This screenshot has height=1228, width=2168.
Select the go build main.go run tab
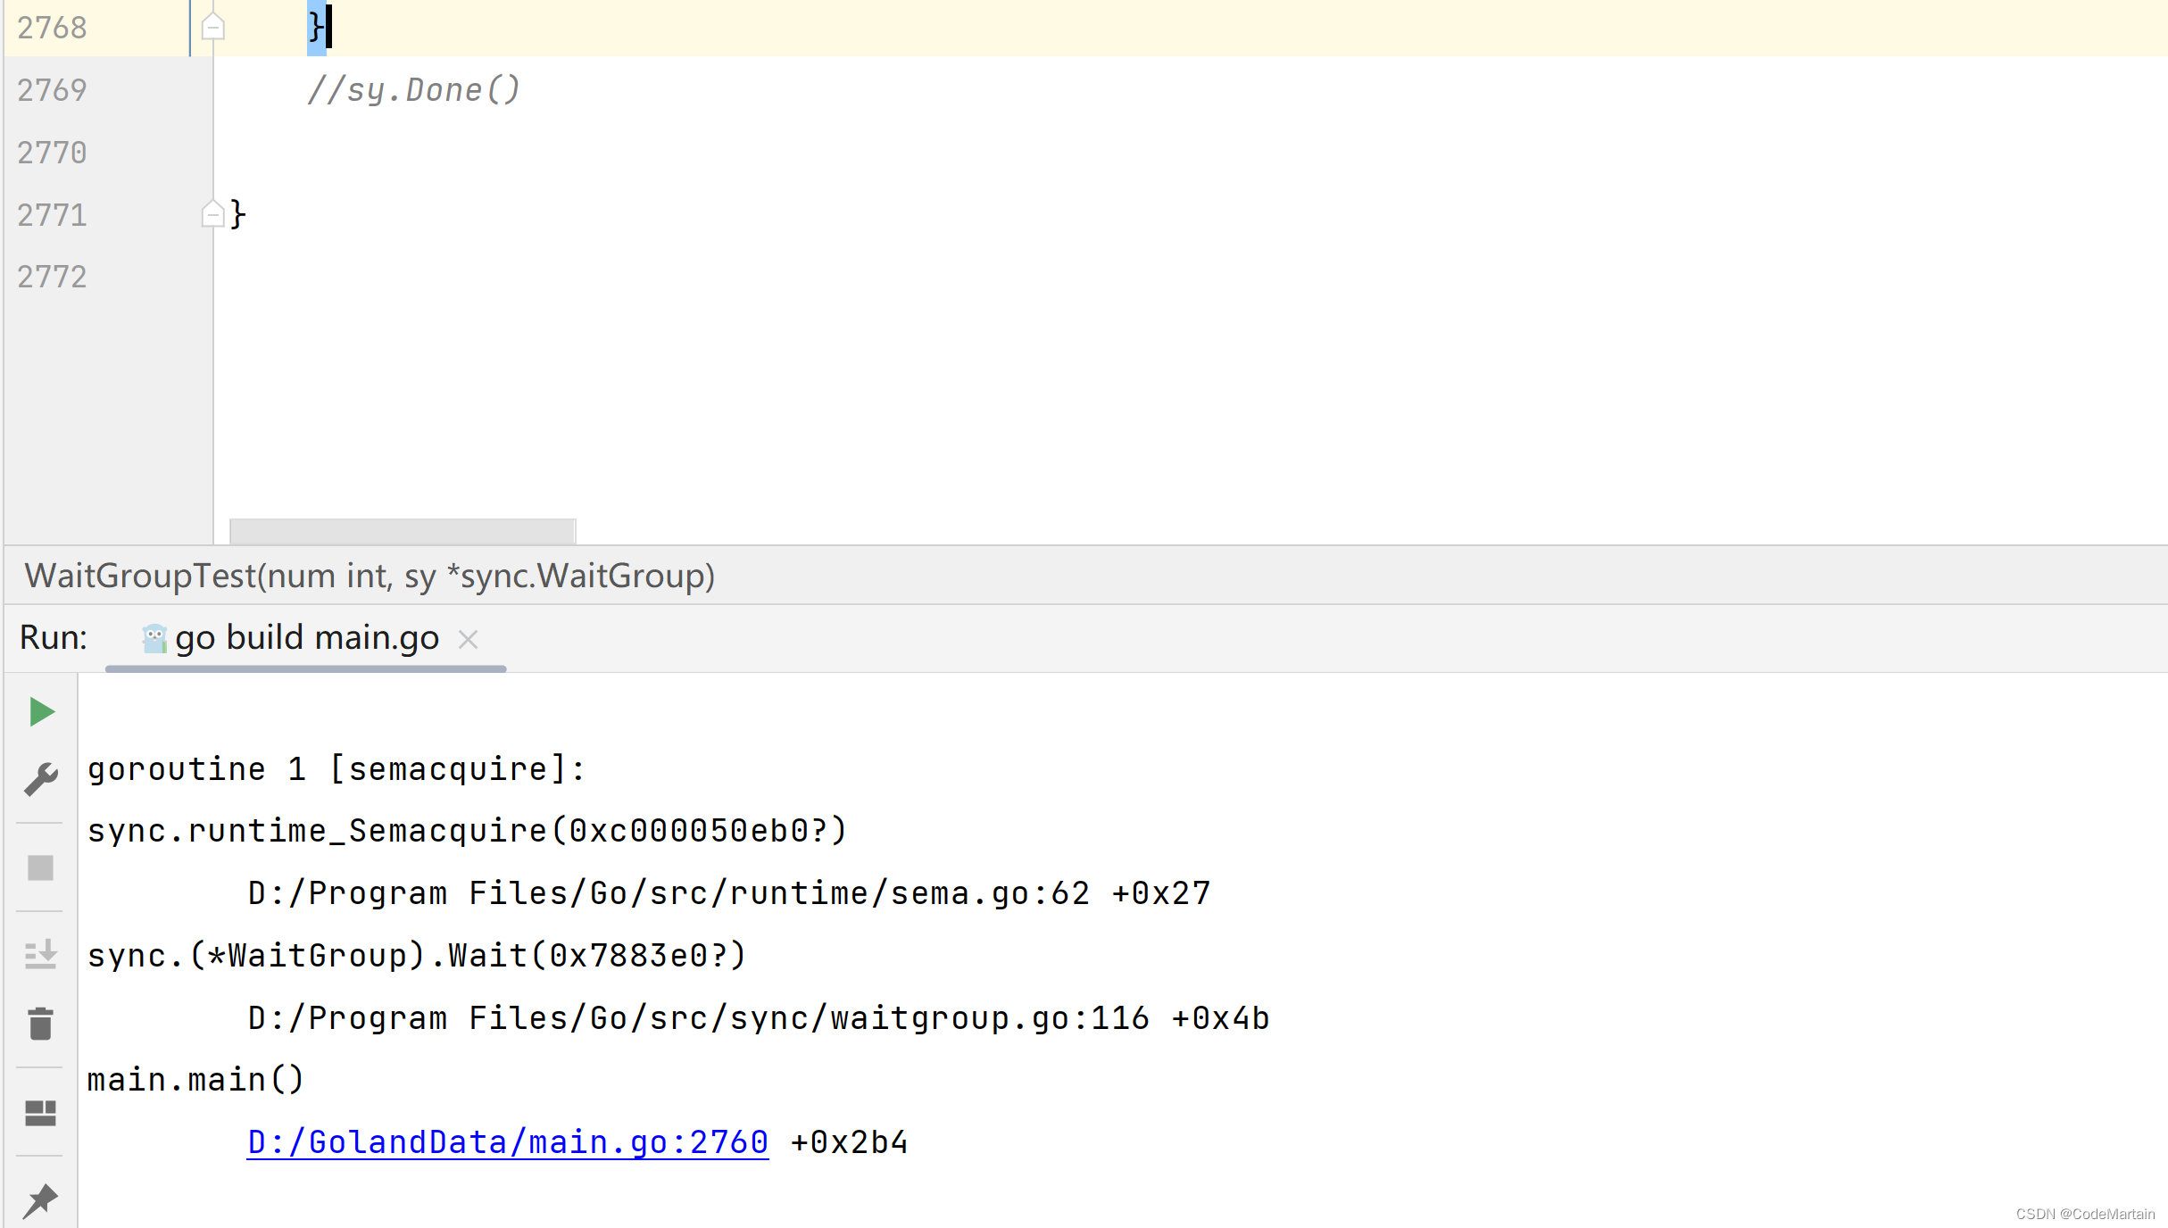pos(306,638)
